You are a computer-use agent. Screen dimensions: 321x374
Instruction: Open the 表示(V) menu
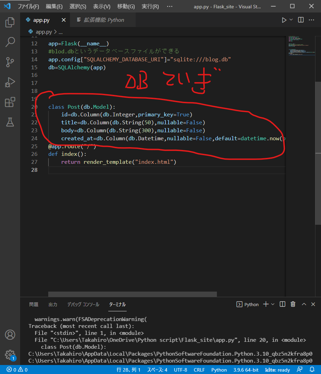(102, 7)
